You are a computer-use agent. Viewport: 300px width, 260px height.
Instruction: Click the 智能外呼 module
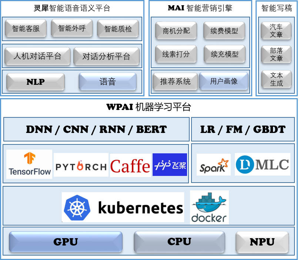(x=71, y=28)
